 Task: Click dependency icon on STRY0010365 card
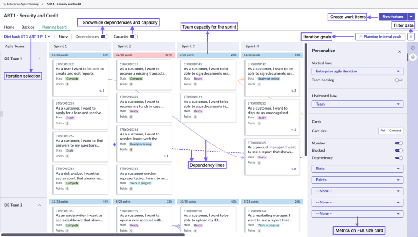[x=293, y=169]
